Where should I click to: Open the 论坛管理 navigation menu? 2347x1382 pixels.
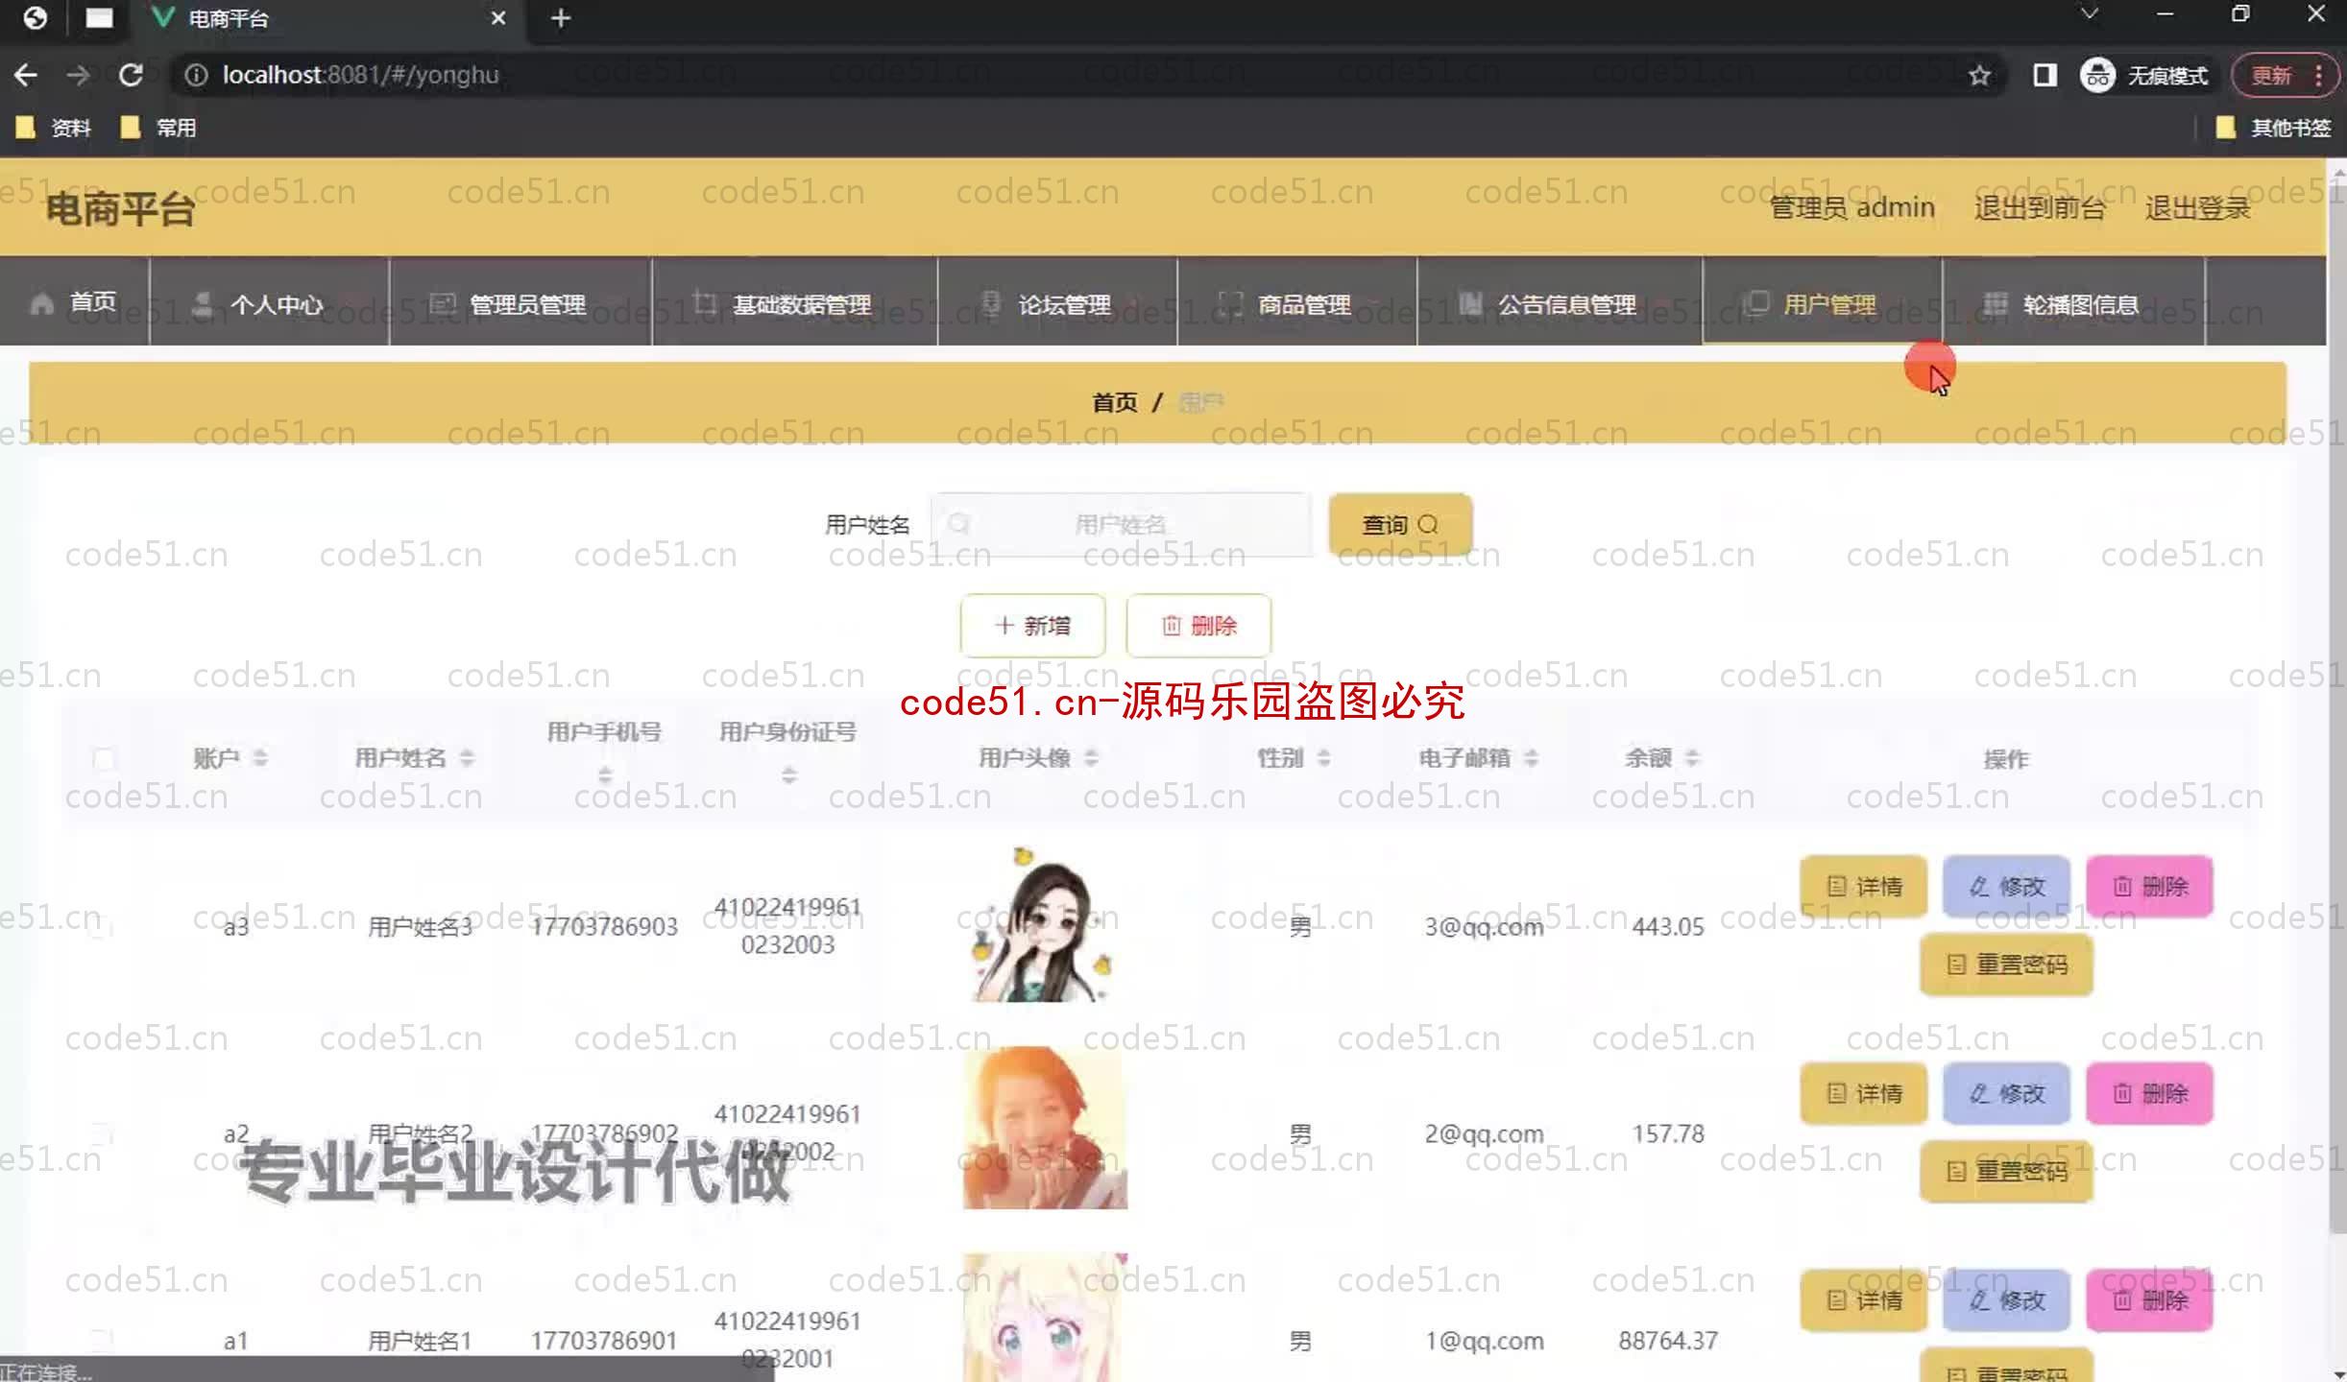(1057, 302)
